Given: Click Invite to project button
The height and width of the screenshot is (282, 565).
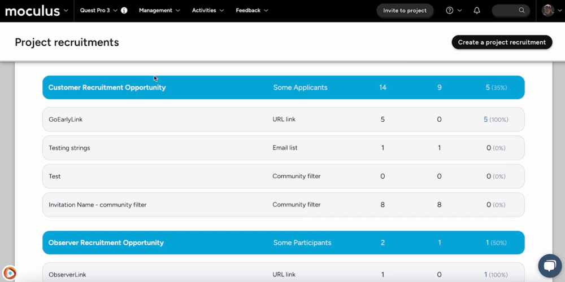Looking at the screenshot, I should [x=405, y=10].
